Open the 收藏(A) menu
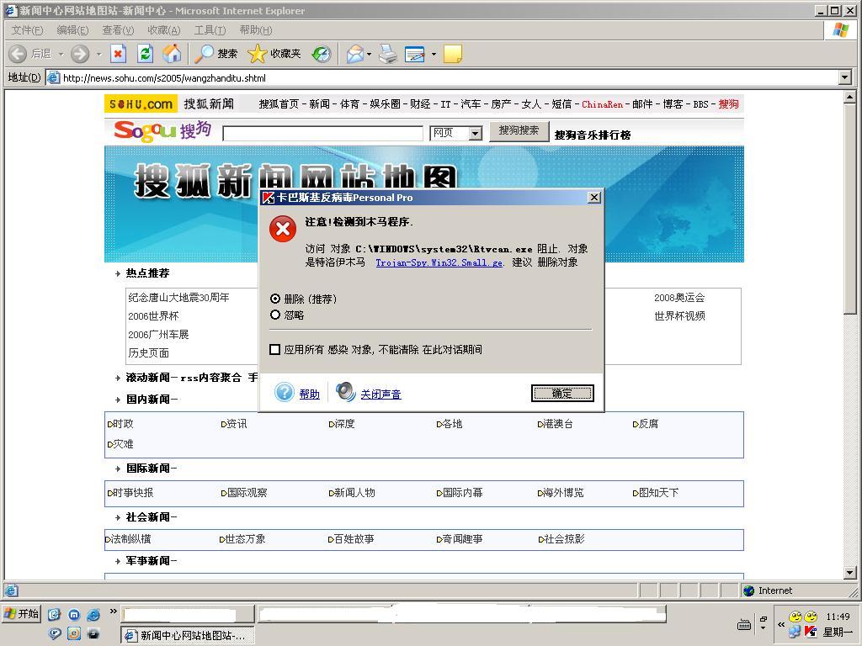The width and height of the screenshot is (862, 646). pyautogui.click(x=164, y=30)
